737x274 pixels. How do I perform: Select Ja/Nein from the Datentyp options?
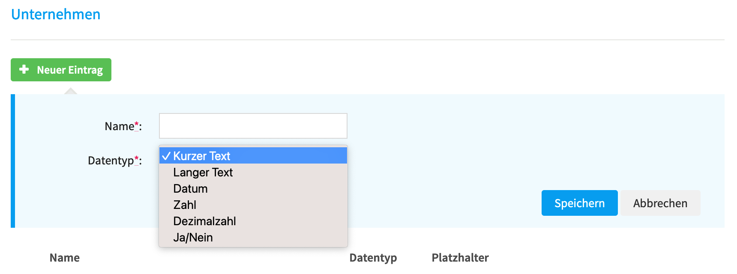pos(253,237)
